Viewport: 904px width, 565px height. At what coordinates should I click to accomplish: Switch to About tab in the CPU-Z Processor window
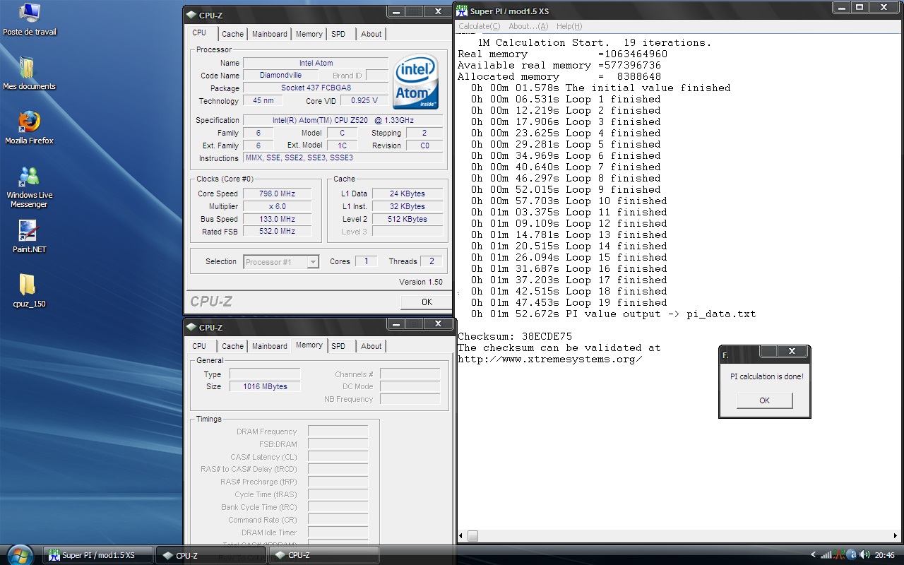[x=371, y=34]
